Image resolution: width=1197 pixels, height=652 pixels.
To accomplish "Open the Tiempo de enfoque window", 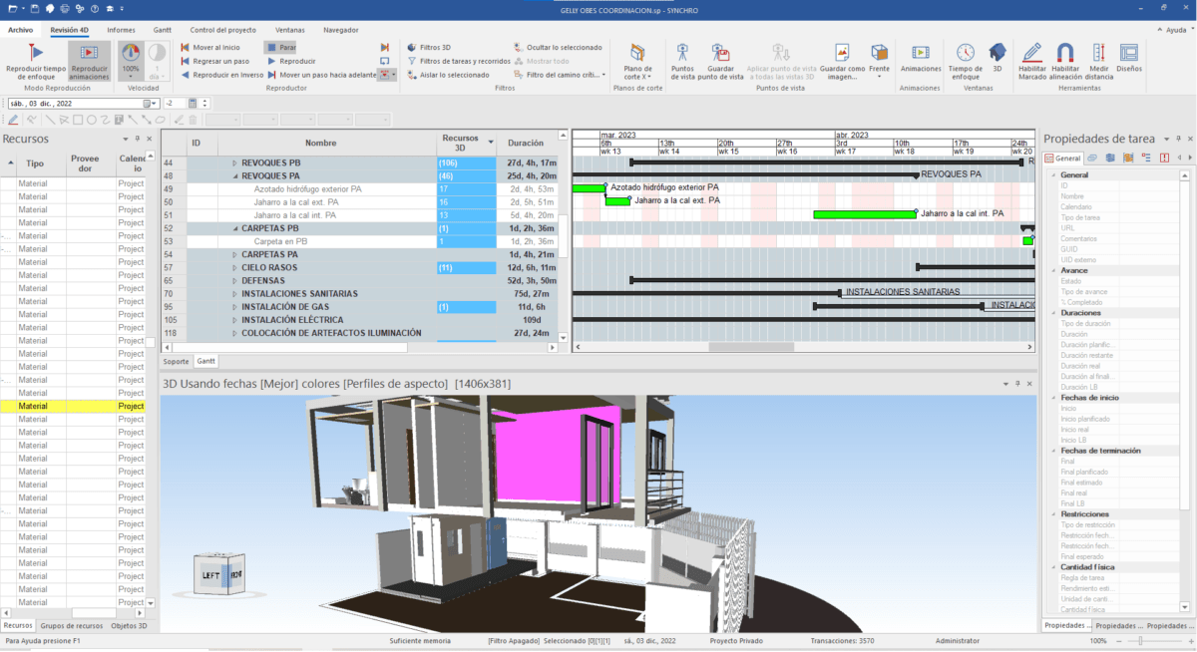I will point(965,53).
